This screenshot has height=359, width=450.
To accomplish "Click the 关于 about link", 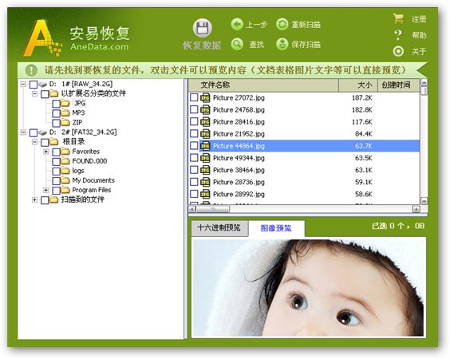I will pos(419,52).
